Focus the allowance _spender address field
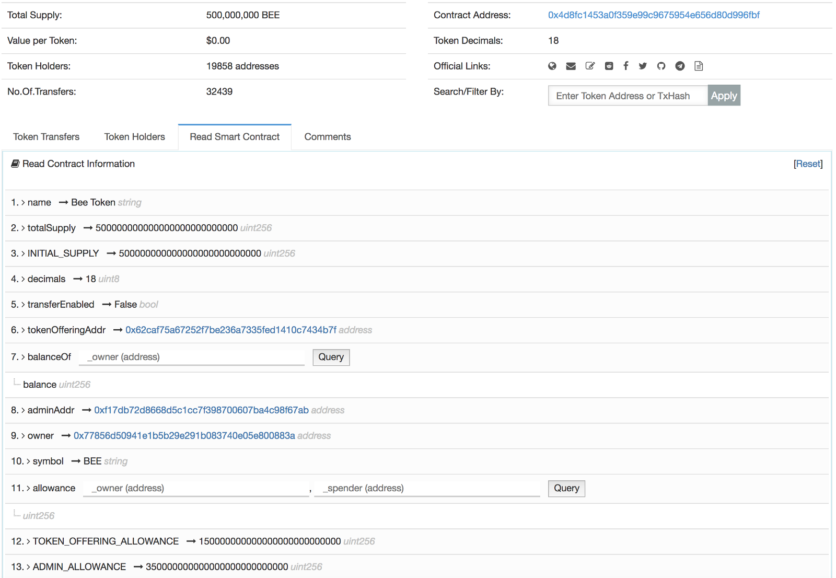Image resolution: width=836 pixels, height=578 pixels. click(427, 489)
